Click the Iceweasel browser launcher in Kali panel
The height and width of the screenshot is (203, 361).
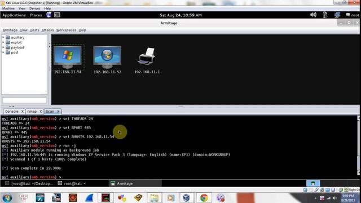(x=49, y=15)
